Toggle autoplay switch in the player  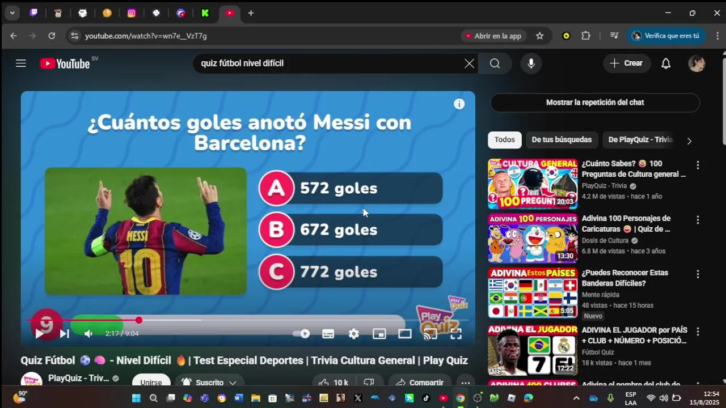pyautogui.click(x=301, y=334)
